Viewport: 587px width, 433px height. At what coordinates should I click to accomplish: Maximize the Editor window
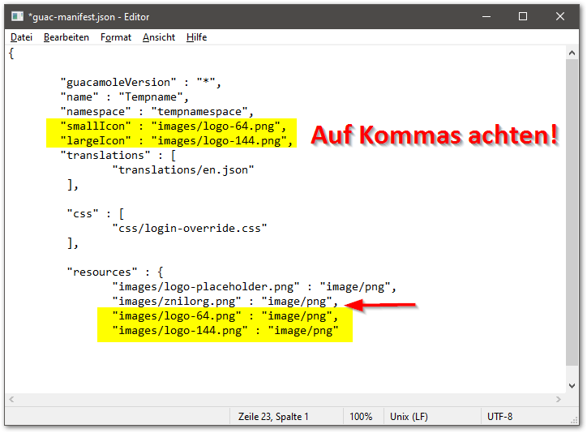(523, 17)
